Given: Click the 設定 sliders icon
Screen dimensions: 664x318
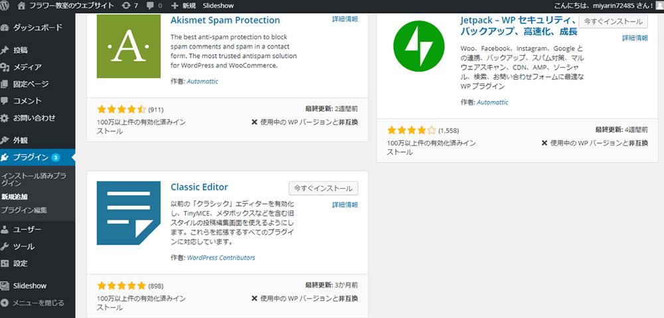Looking at the screenshot, I should (x=5, y=264).
